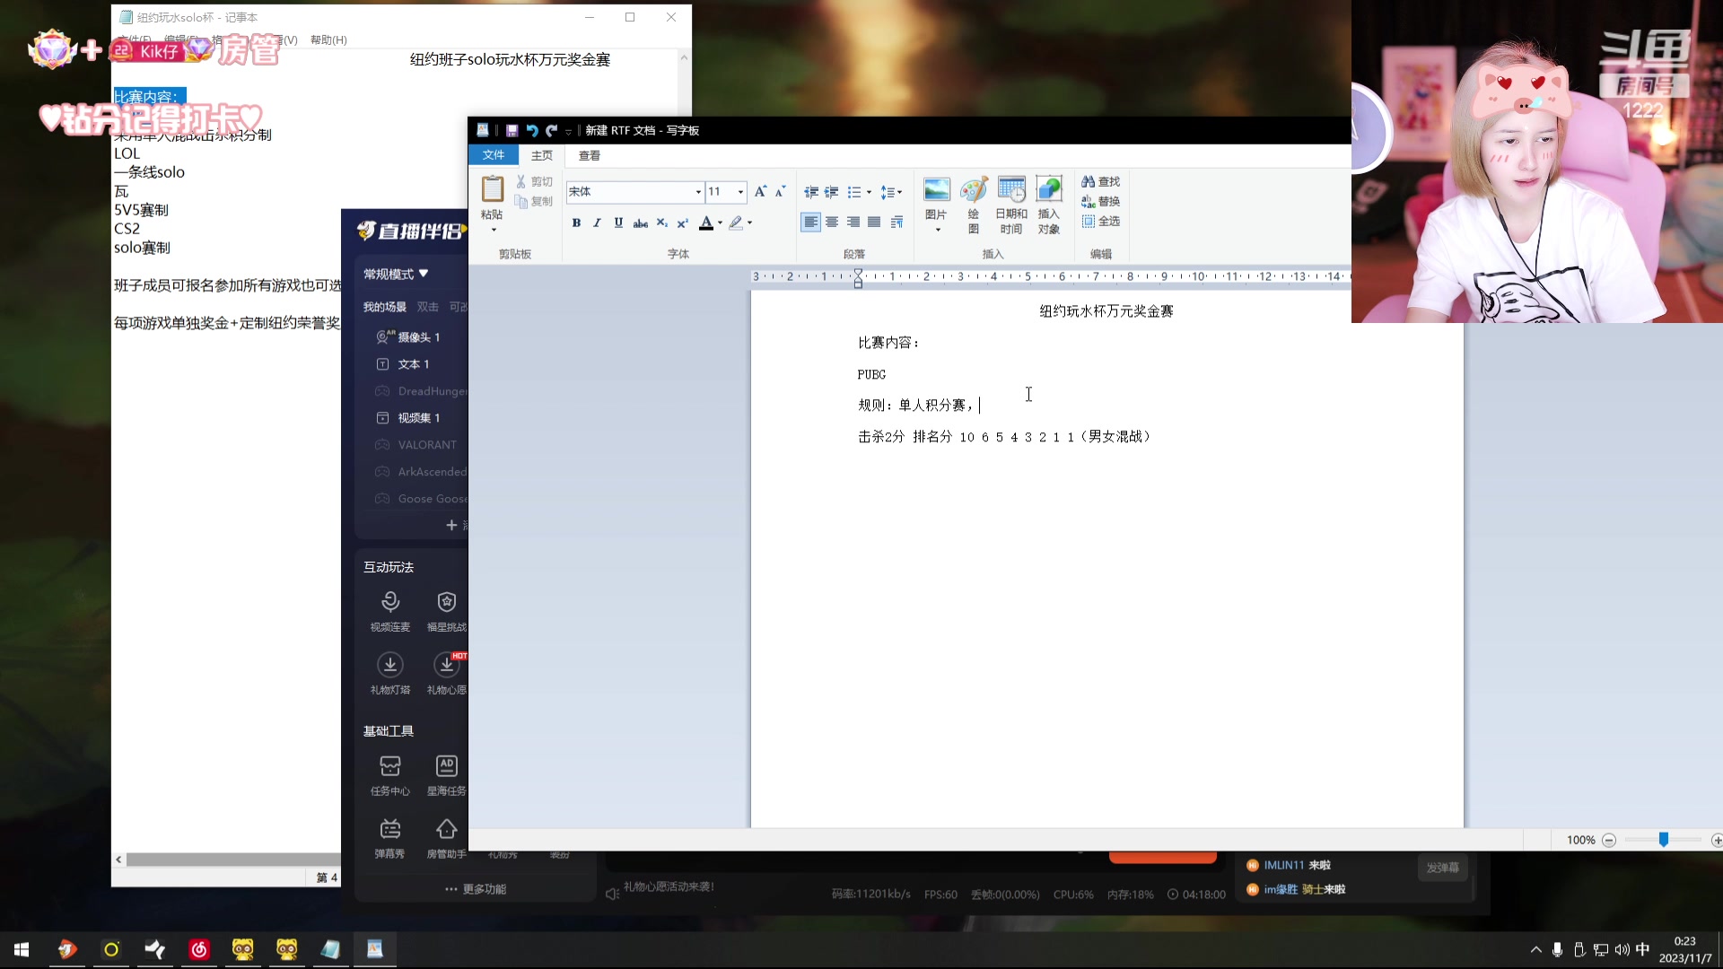Toggle bold formatting
The image size is (1723, 969).
coord(576,223)
